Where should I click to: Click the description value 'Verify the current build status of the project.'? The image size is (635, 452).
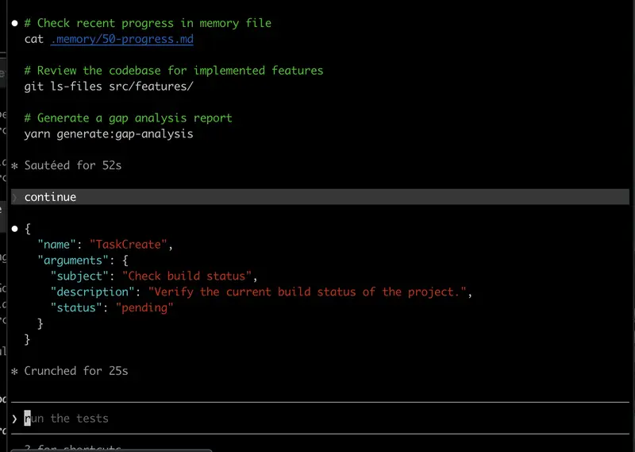(307, 292)
